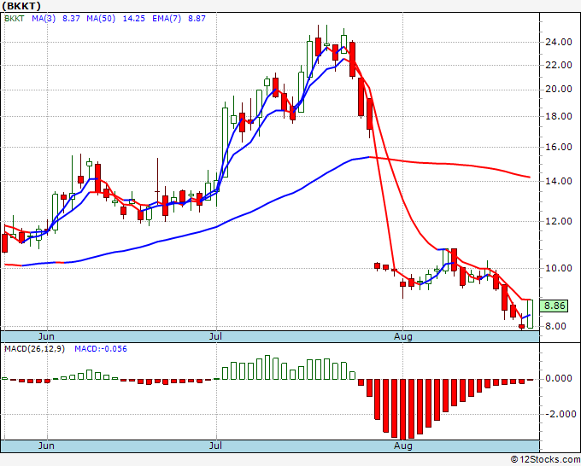Click the MACD(26,12,9) indicator label
This screenshot has width=581, height=466.
coord(34,349)
